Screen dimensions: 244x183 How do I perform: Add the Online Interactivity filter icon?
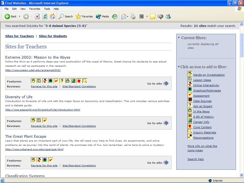(x=190, y=84)
